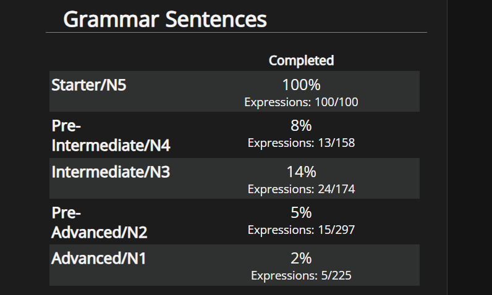This screenshot has width=492, height=295.
Task: Click the Grammar Sentences heading
Action: [165, 20]
